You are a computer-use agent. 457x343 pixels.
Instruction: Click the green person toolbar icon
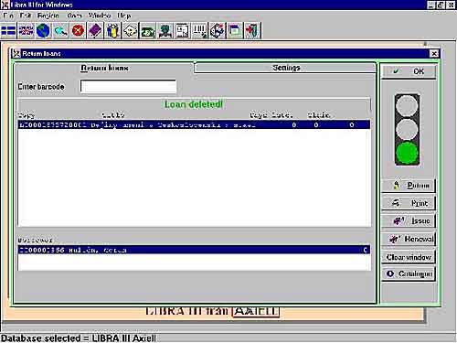pyautogui.click(x=165, y=31)
